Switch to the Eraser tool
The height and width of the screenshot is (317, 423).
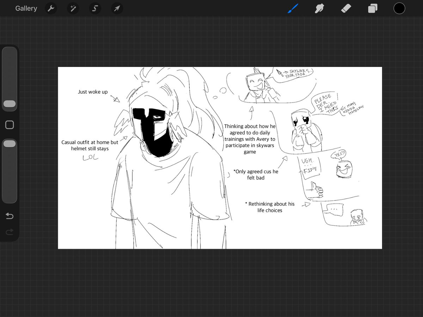[x=346, y=8]
